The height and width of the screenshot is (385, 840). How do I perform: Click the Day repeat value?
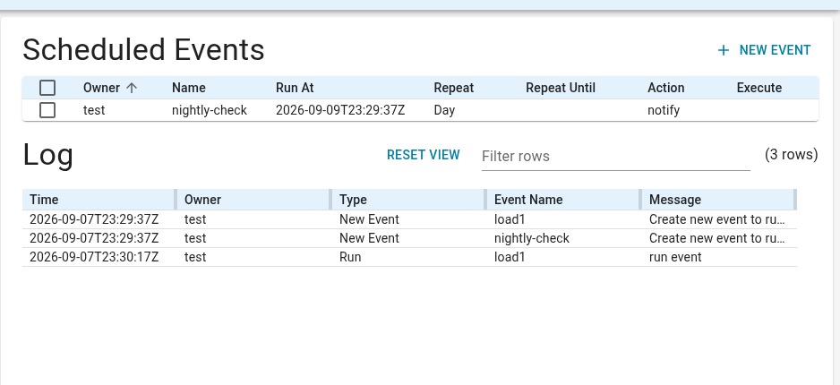point(444,110)
